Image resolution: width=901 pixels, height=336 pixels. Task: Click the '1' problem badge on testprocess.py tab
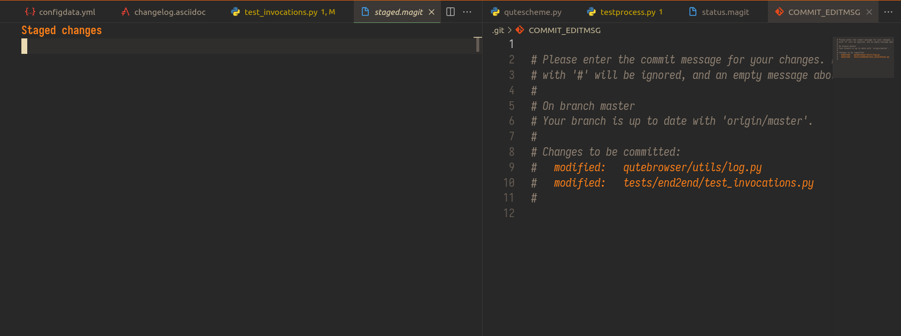[661, 12]
